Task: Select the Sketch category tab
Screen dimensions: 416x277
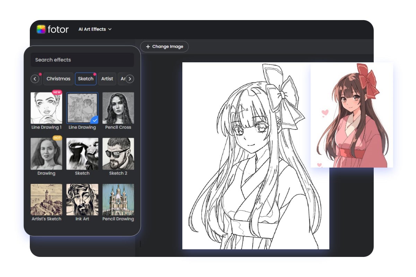Action: tap(86, 79)
